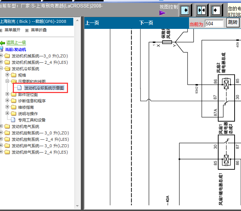Click 发动机控制系统 — 2_4 升(LE5) label
This screenshot has width=241, height=211.
coord(40,140)
